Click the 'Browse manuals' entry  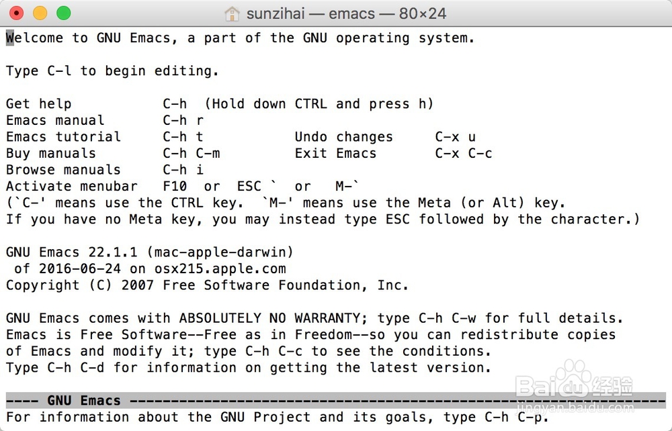coord(63,170)
